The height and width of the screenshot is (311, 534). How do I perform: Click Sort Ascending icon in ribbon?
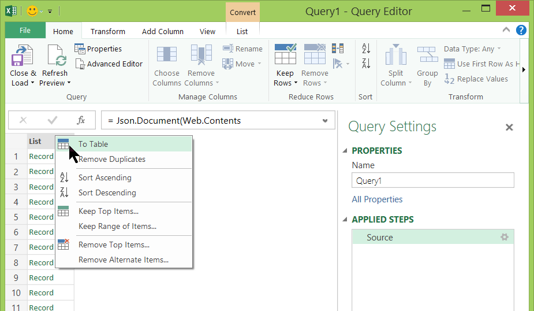[x=366, y=49]
